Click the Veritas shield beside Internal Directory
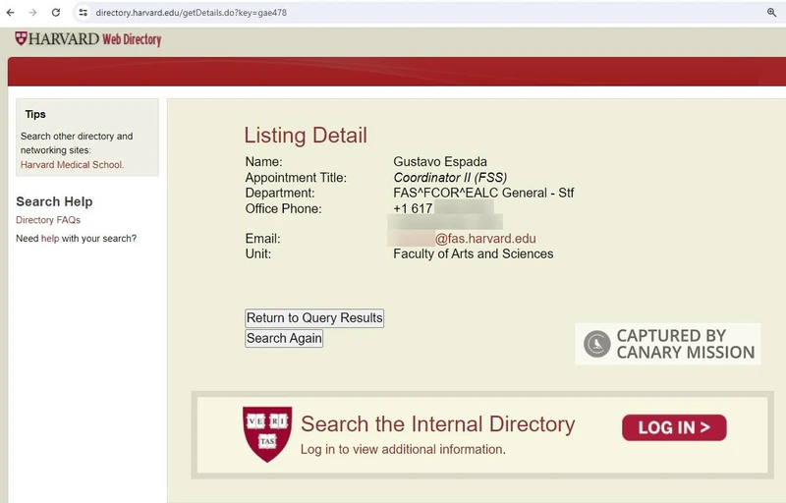The image size is (786, 503). point(267,434)
